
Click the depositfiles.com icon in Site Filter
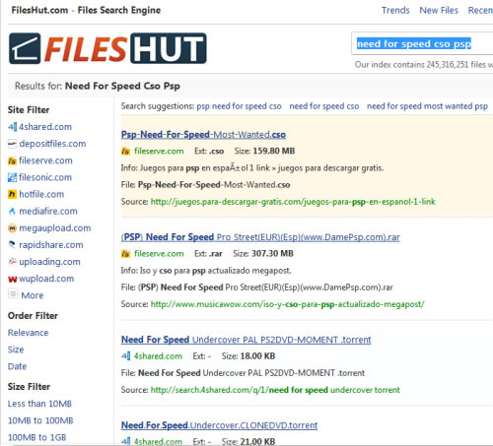tap(12, 144)
